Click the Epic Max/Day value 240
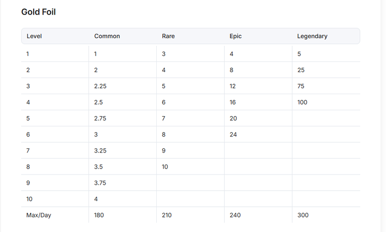386x232 pixels. coord(235,215)
